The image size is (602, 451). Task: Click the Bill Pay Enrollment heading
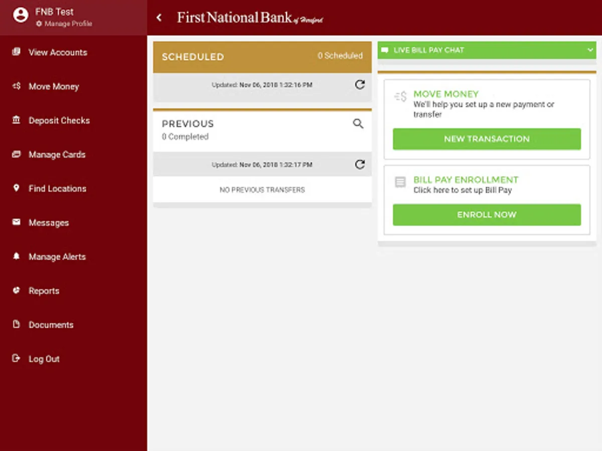tap(466, 179)
